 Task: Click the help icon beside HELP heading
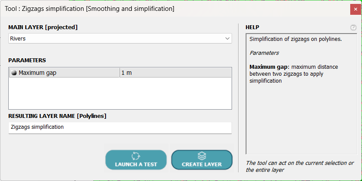click(x=353, y=27)
